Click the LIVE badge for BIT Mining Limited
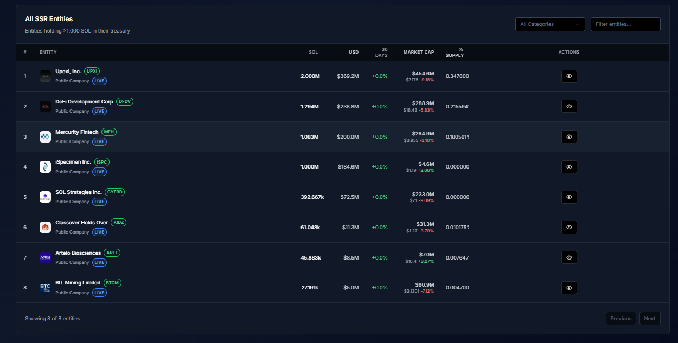The width and height of the screenshot is (678, 343). (x=99, y=293)
